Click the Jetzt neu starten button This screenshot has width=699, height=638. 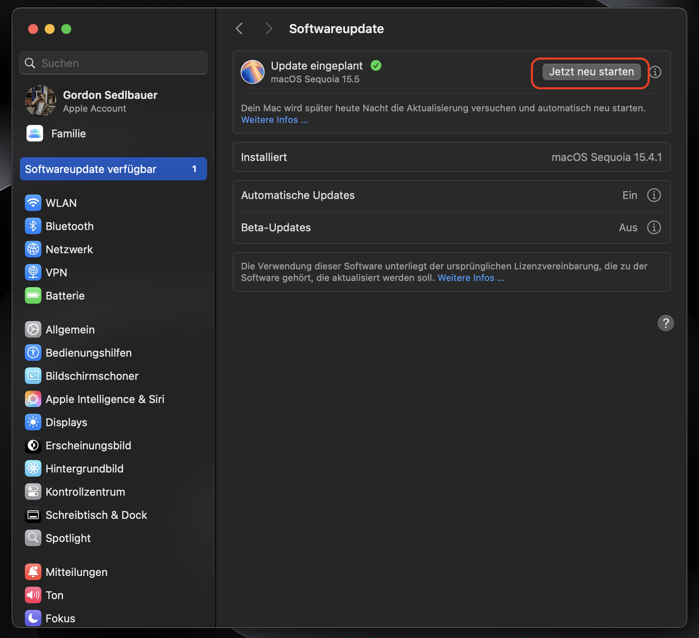591,72
